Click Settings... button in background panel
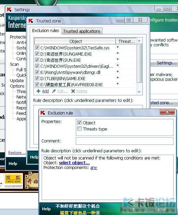The height and width of the screenshot is (215, 178). click(164, 63)
